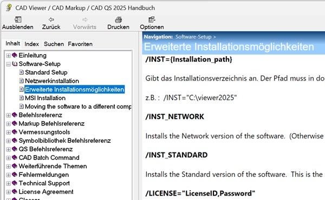Viewport: 325px width, 200px height.
Task: Collapse the Software-Setup tree node
Action: (8, 64)
